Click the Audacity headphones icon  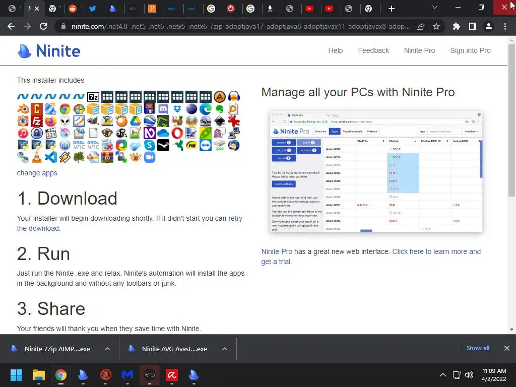coord(234,97)
